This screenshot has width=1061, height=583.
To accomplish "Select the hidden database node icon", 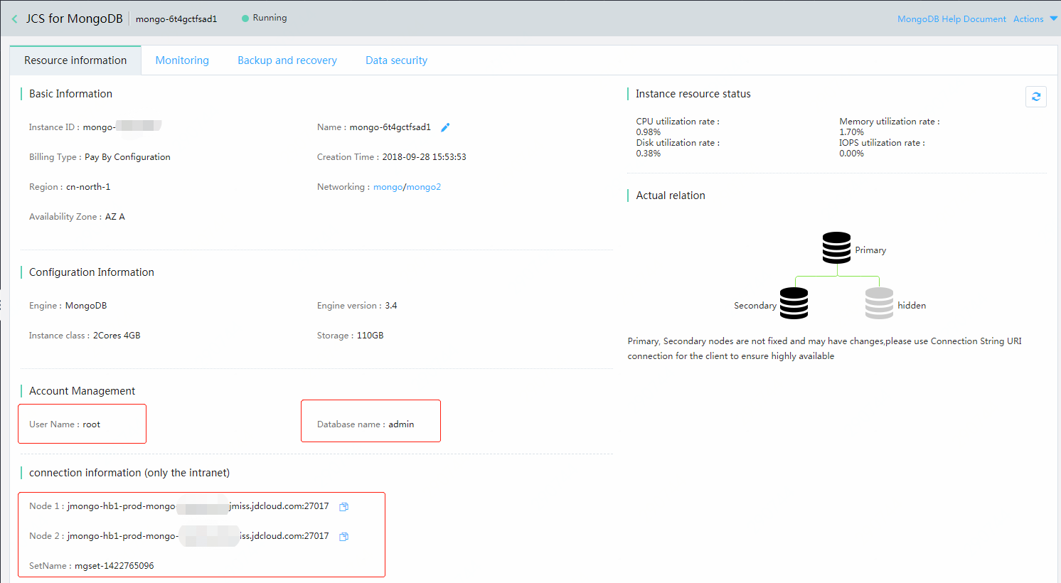I will click(879, 304).
